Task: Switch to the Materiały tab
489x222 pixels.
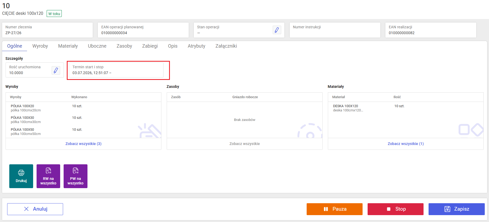Action: click(x=68, y=46)
